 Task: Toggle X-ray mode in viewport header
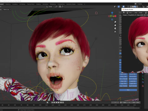point(128,7)
